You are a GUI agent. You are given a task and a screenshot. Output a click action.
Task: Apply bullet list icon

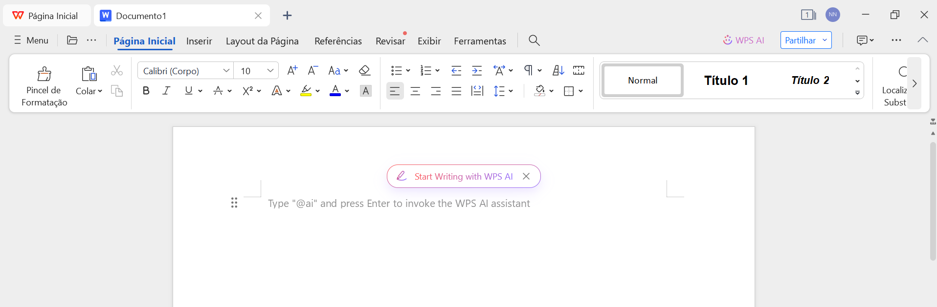click(x=396, y=71)
